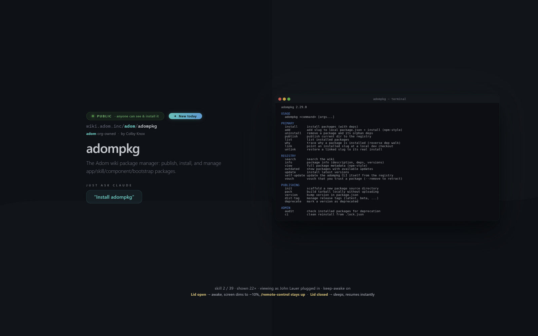Click the /remote-control stays up text
The width and height of the screenshot is (538, 336).
pyautogui.click(x=283, y=295)
